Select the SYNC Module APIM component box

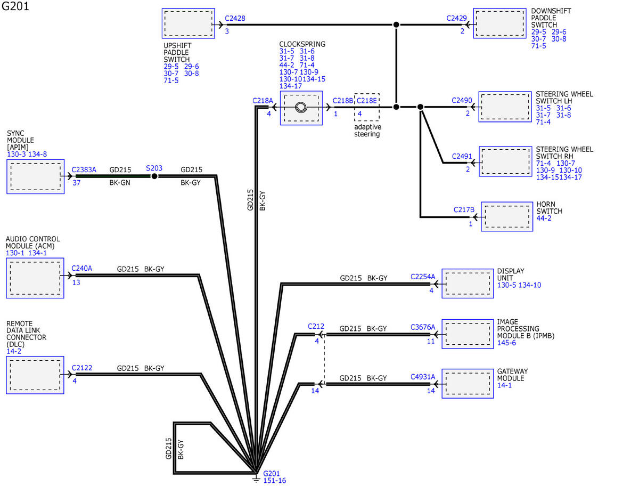coord(35,176)
